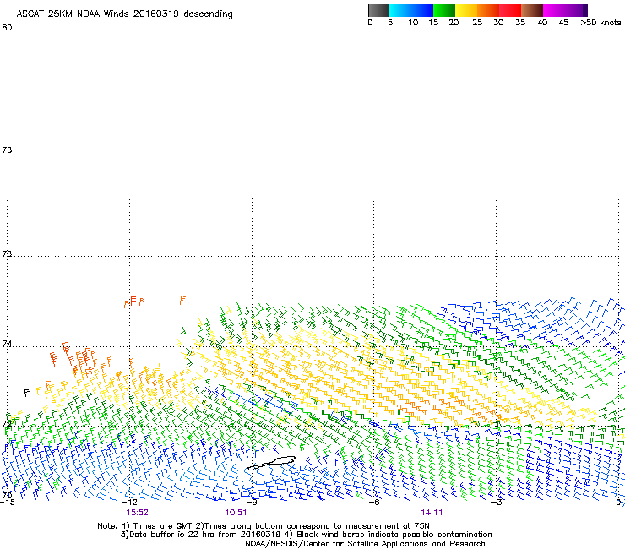
Task: Click the -12 longitude axis label
Action: (x=129, y=502)
